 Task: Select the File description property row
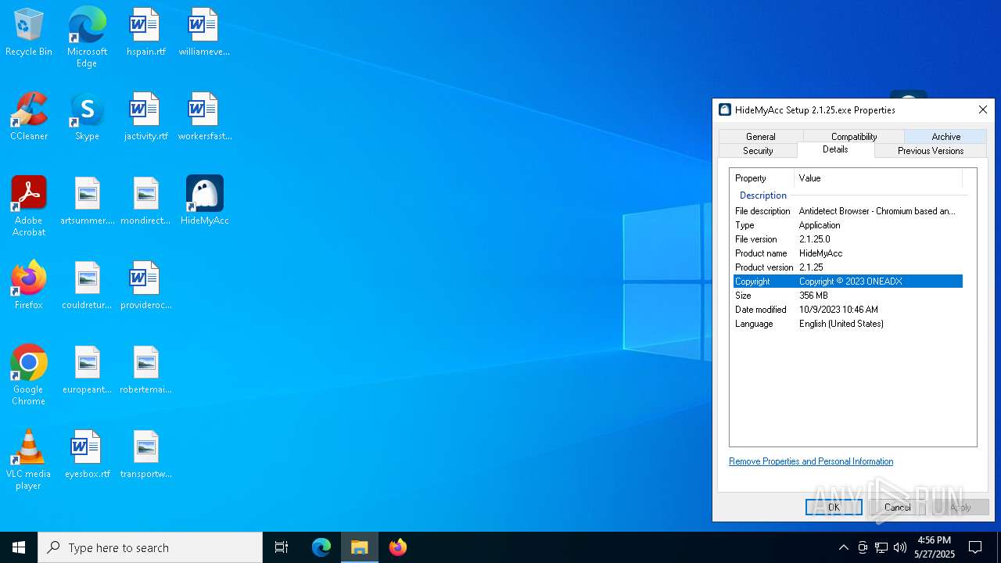point(848,211)
